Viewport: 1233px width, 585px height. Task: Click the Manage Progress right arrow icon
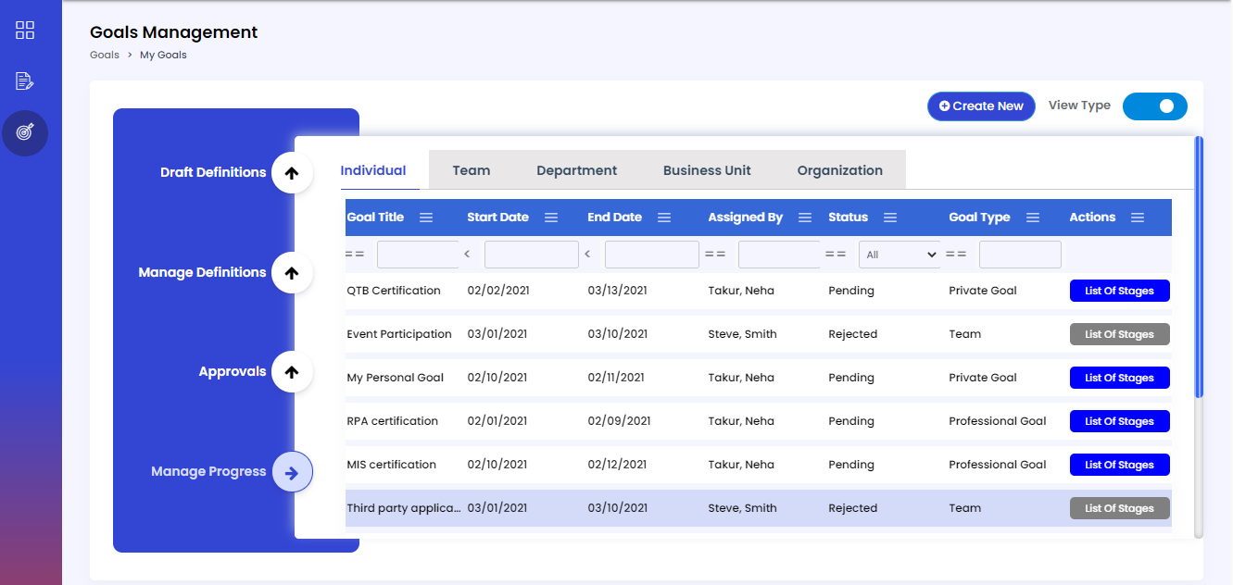pos(292,472)
